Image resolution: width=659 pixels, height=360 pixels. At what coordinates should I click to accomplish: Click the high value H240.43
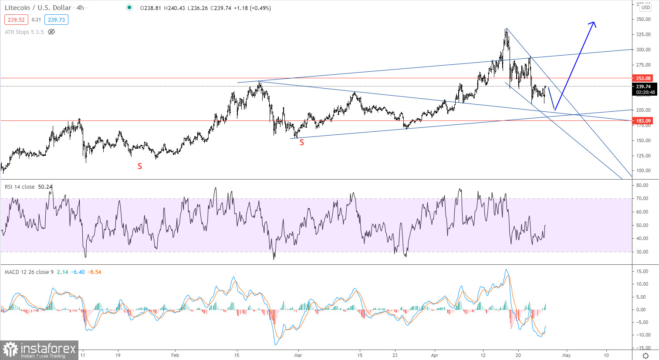coord(175,8)
